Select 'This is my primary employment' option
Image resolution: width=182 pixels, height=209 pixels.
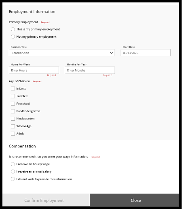(x=13, y=29)
